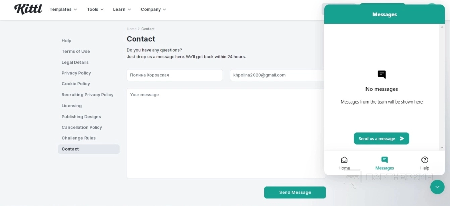Click the Kittl logo
Screen dimensions: 450x206
pos(28,9)
